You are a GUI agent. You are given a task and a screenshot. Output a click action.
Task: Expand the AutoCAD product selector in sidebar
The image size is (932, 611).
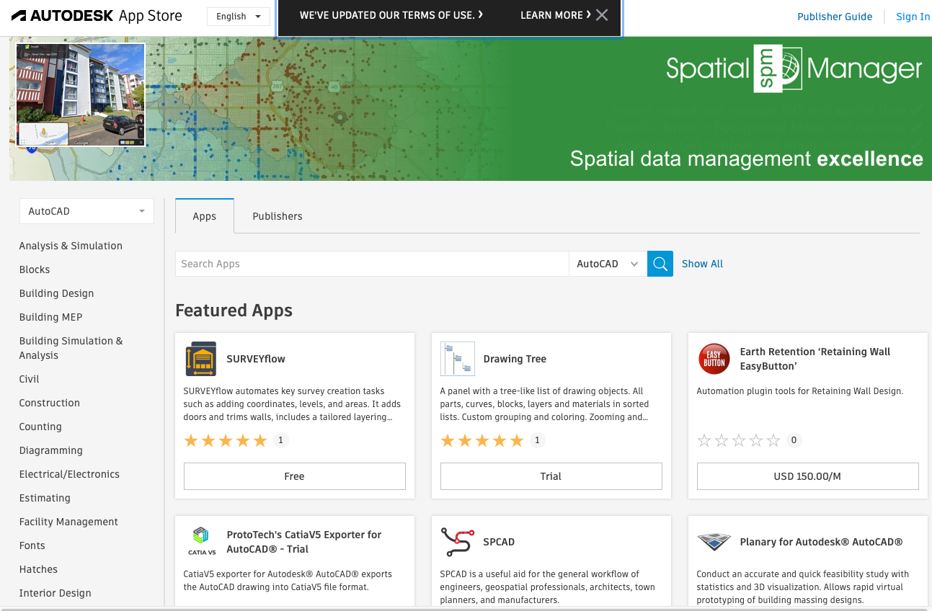[86, 211]
